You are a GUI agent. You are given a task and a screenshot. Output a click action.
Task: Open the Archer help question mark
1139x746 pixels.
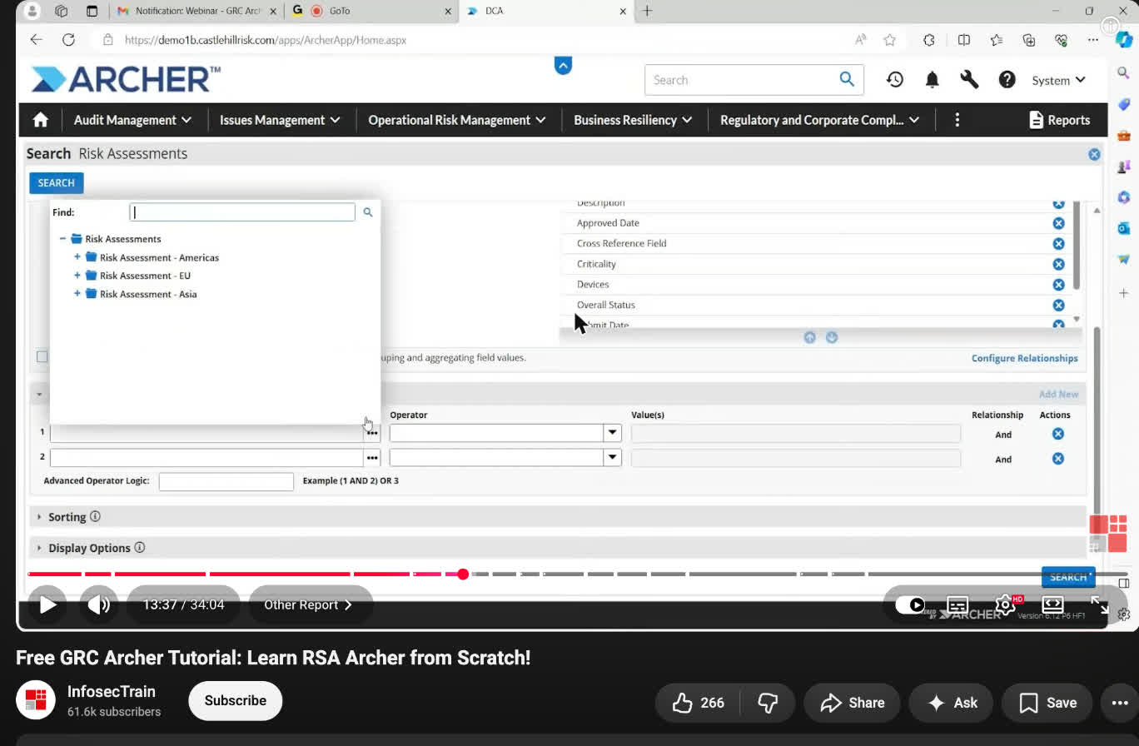[1007, 80]
